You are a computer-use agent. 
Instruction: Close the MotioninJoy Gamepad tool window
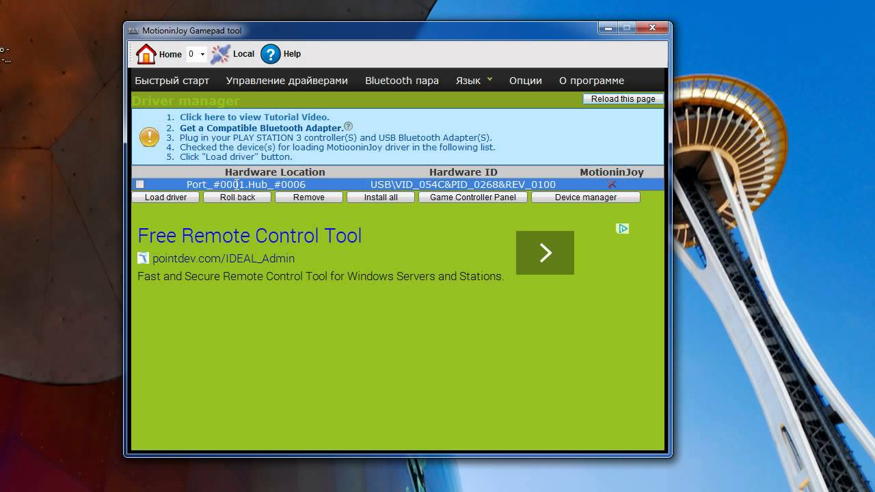pos(651,27)
